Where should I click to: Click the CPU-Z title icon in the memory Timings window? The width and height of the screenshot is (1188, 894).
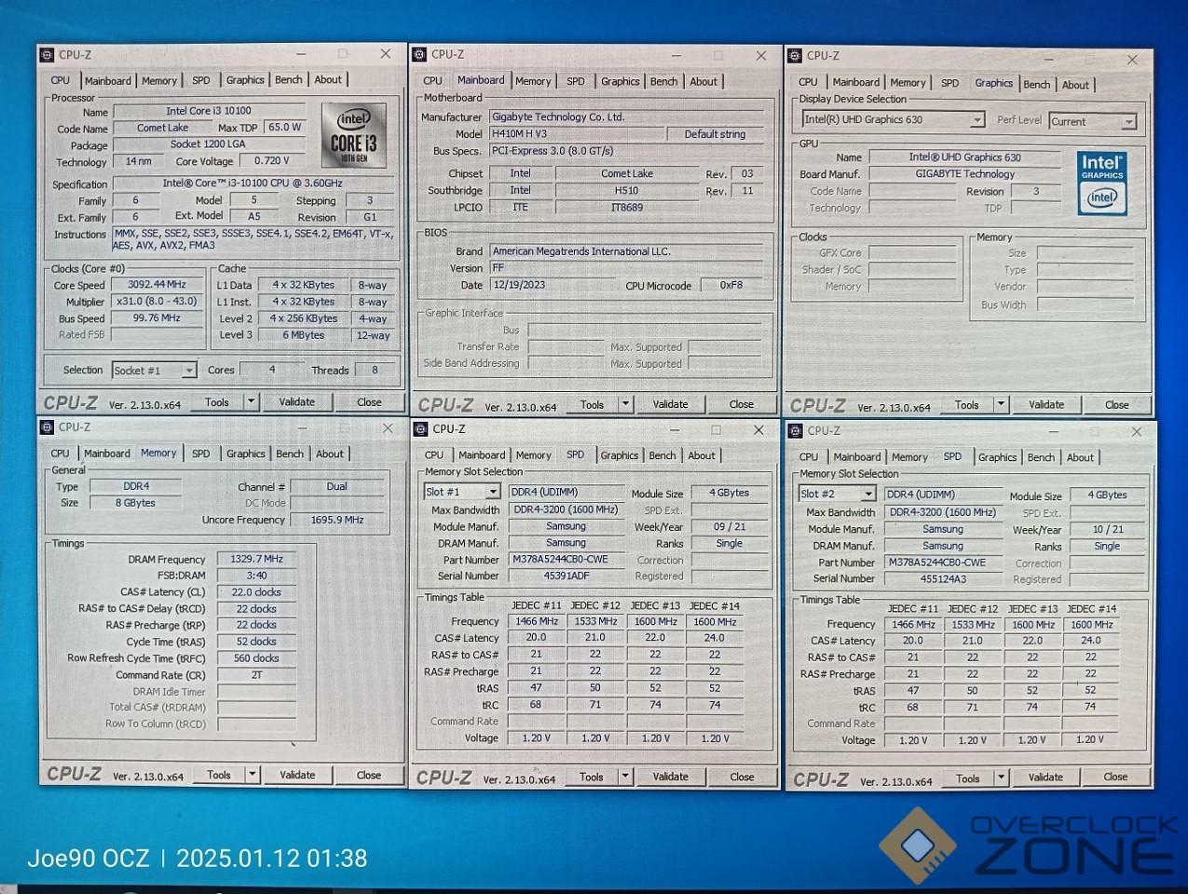click(47, 427)
